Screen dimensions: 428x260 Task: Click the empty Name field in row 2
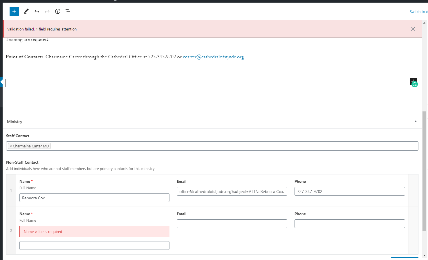pyautogui.click(x=94, y=245)
